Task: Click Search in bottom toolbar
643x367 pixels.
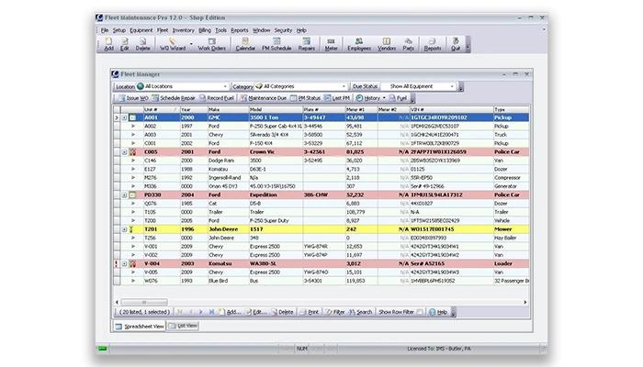Action: (x=360, y=312)
